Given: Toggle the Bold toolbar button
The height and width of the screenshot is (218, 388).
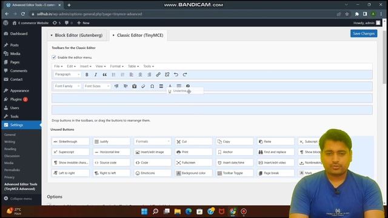Looking at the screenshot, I should pyautogui.click(x=87, y=74).
